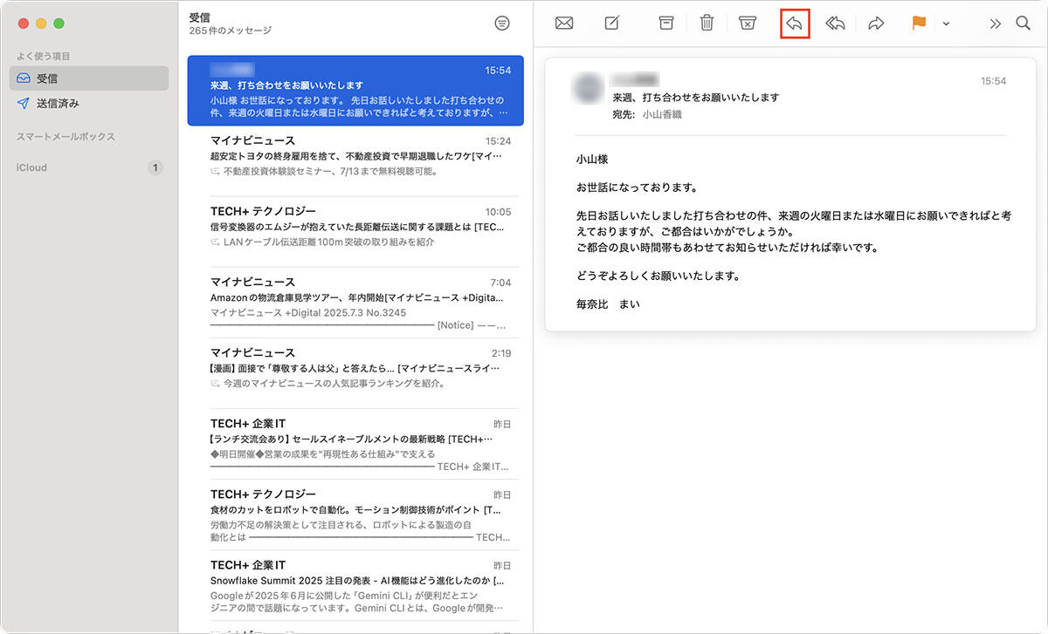Click the greeting line 小山様 in the body
The height and width of the screenshot is (634, 1048).
click(592, 160)
